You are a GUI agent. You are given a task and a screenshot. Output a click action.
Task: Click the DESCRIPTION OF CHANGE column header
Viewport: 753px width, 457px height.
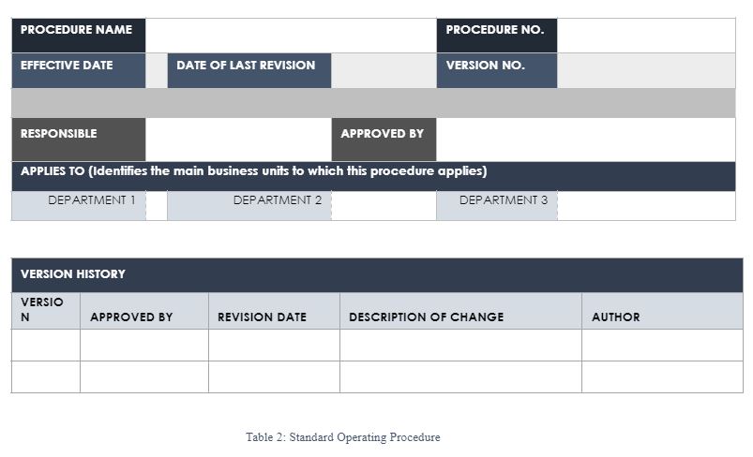point(460,311)
